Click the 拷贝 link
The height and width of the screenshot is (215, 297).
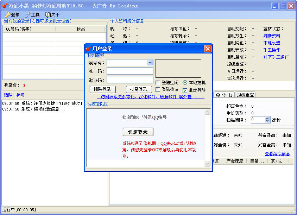[x=20, y=95]
